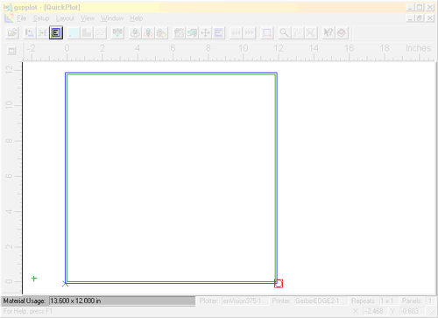This screenshot has width=438, height=318.
Task: Click the ruler corner origin button
Action: [11, 51]
